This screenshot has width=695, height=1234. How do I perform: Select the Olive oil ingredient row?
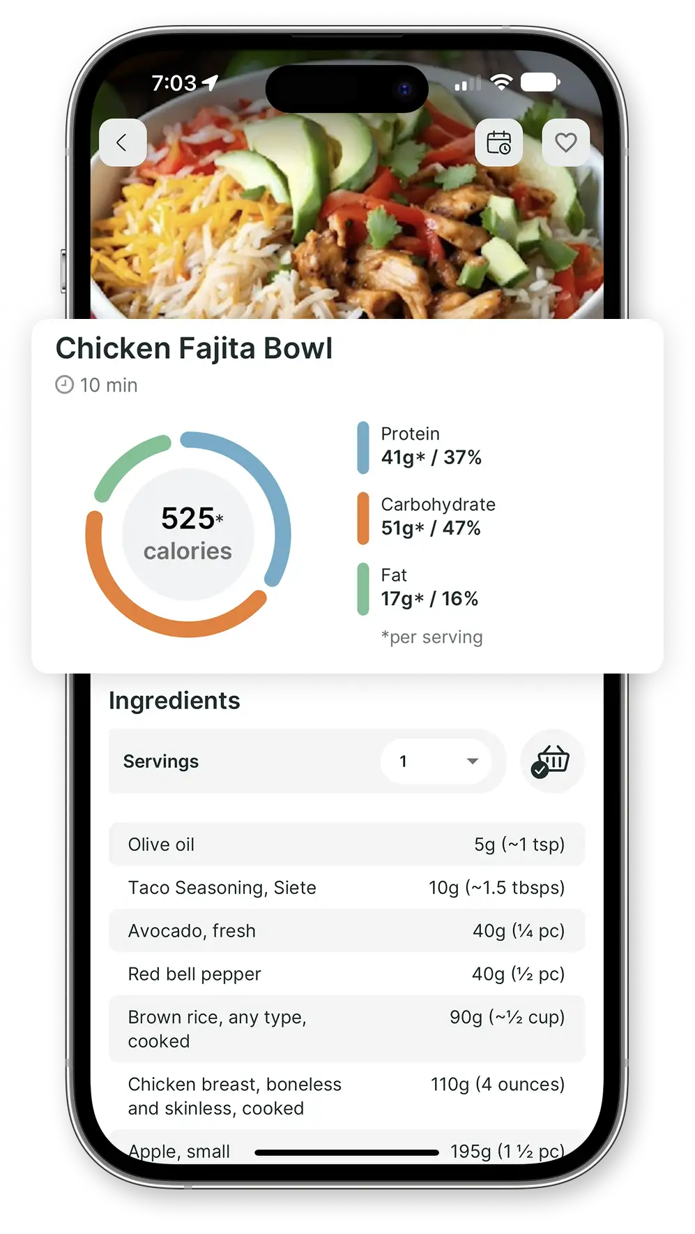346,845
